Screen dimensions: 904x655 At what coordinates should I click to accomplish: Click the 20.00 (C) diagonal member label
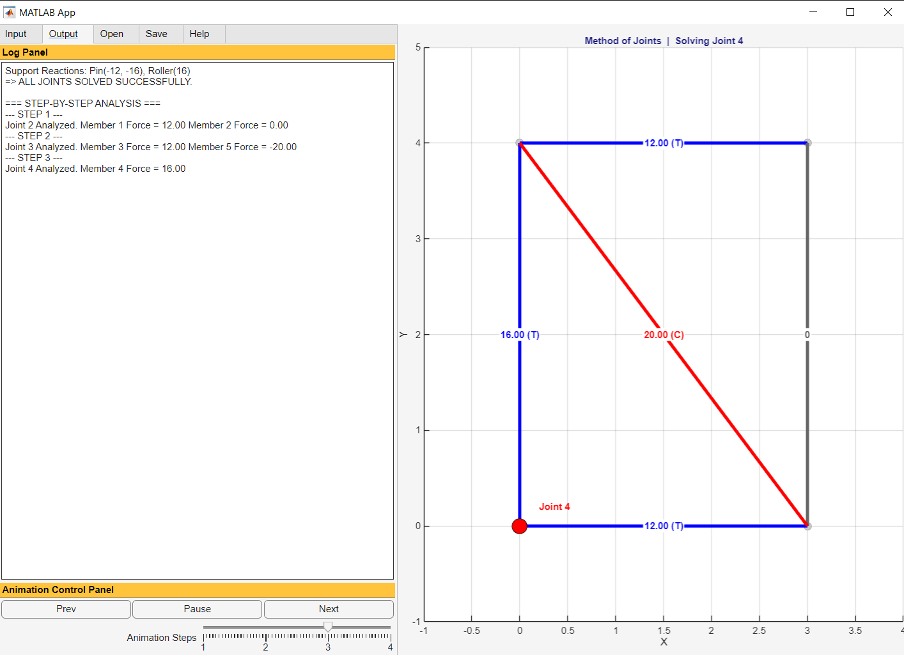[664, 335]
